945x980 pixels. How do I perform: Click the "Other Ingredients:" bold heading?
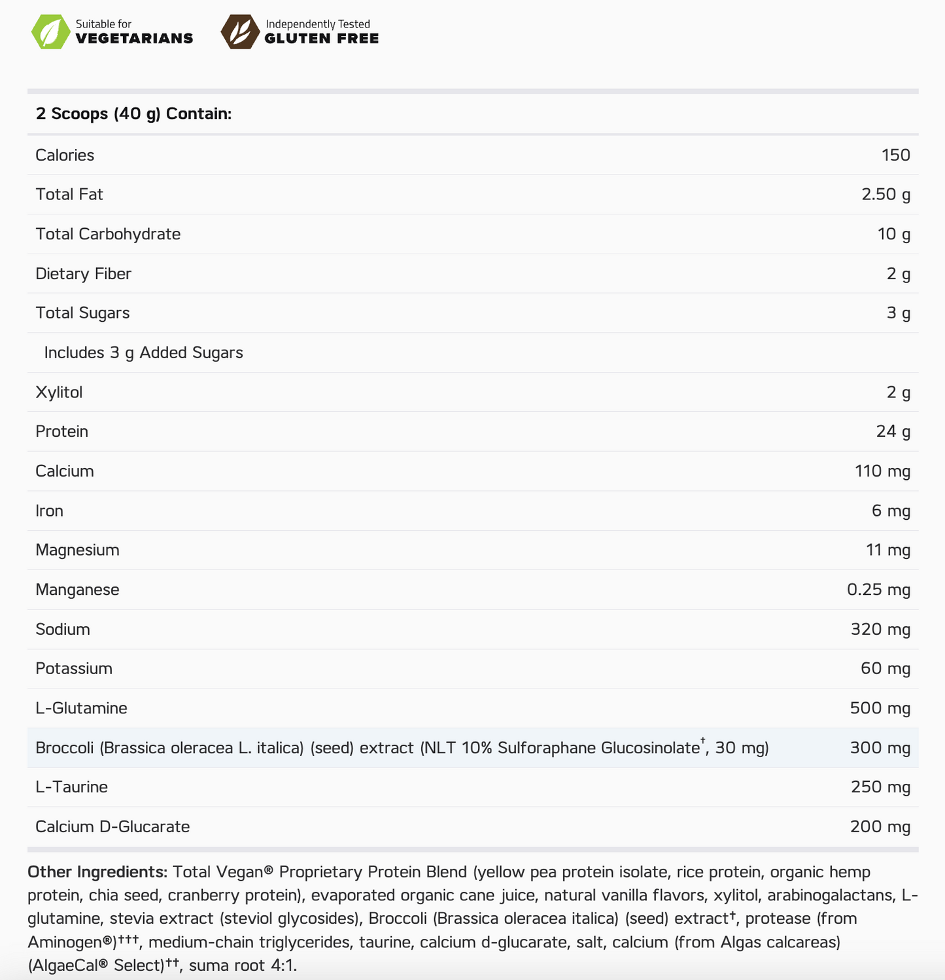[x=97, y=872]
